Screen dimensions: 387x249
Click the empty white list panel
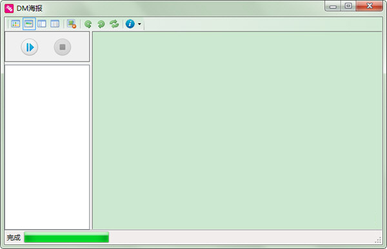coord(47,147)
